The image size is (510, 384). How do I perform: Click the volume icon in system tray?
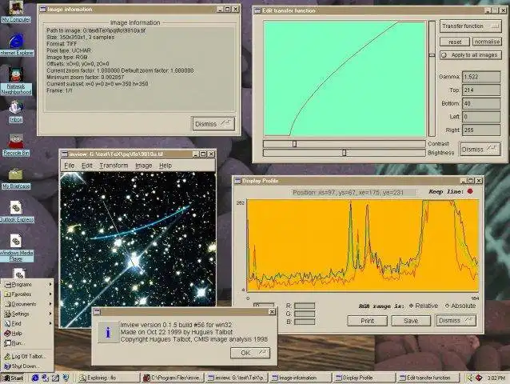tap(469, 378)
